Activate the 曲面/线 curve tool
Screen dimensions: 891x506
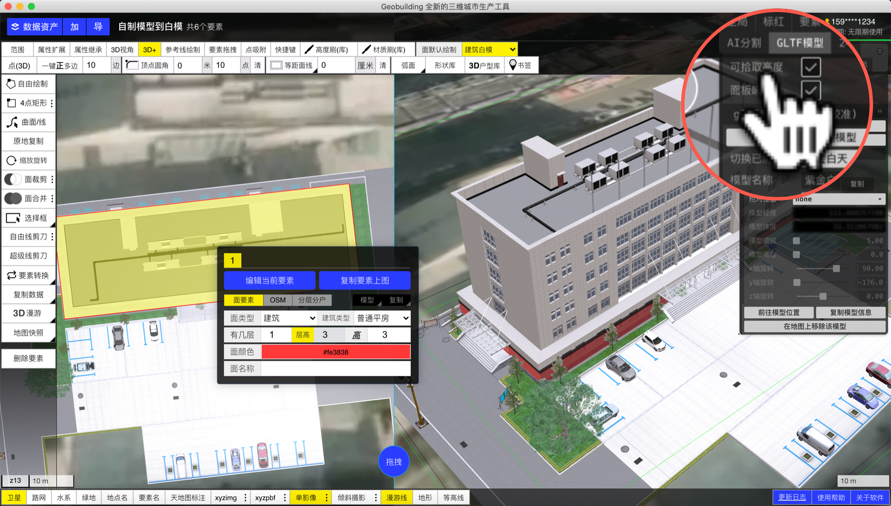click(x=28, y=122)
